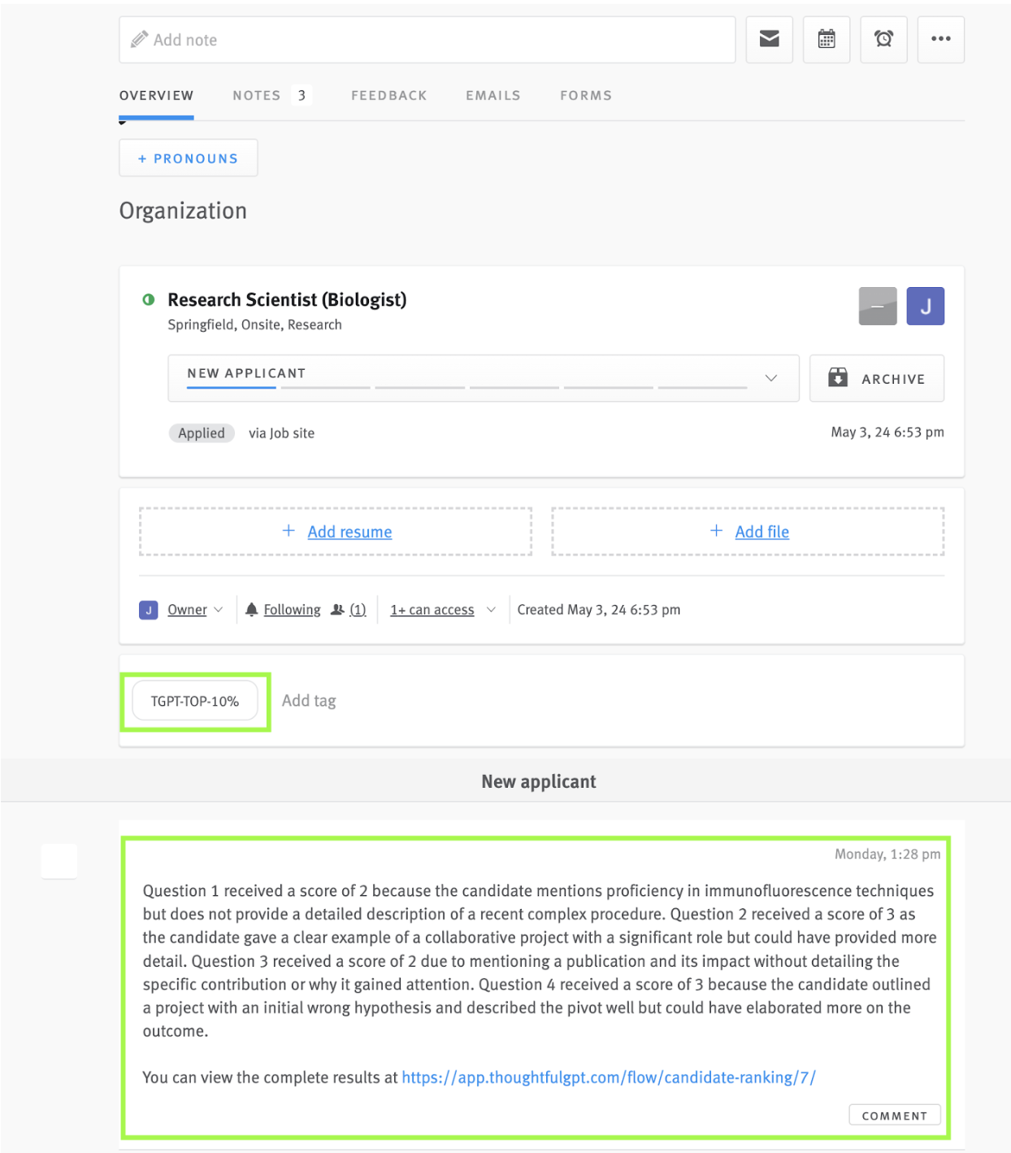Select the TGPT-TOP-10% tag
The width and height of the screenshot is (1011, 1153).
tap(194, 701)
